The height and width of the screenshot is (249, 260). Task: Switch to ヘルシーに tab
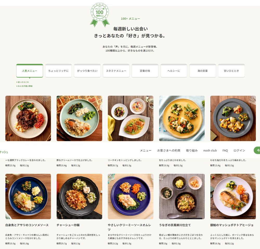pyautogui.click(x=174, y=71)
